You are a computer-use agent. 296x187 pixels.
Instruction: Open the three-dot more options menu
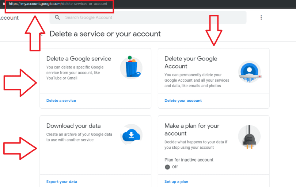[261, 17]
